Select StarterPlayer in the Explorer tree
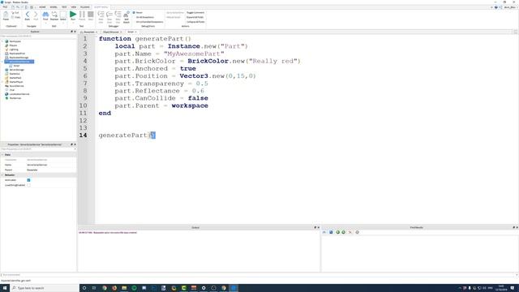Screen dimensions: 519x292 (x=16, y=82)
